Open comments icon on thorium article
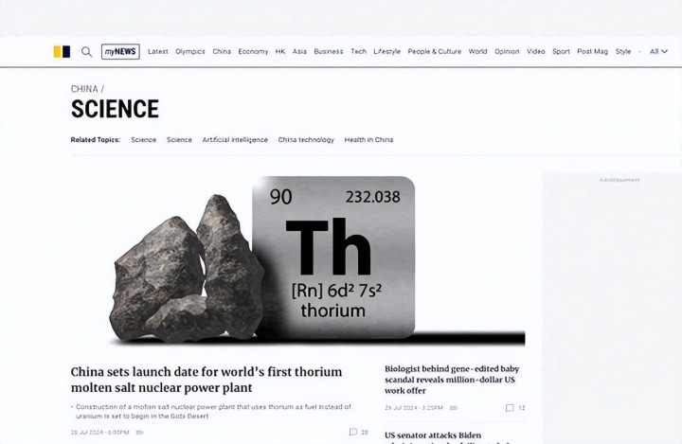This screenshot has width=682, height=444. [x=353, y=432]
